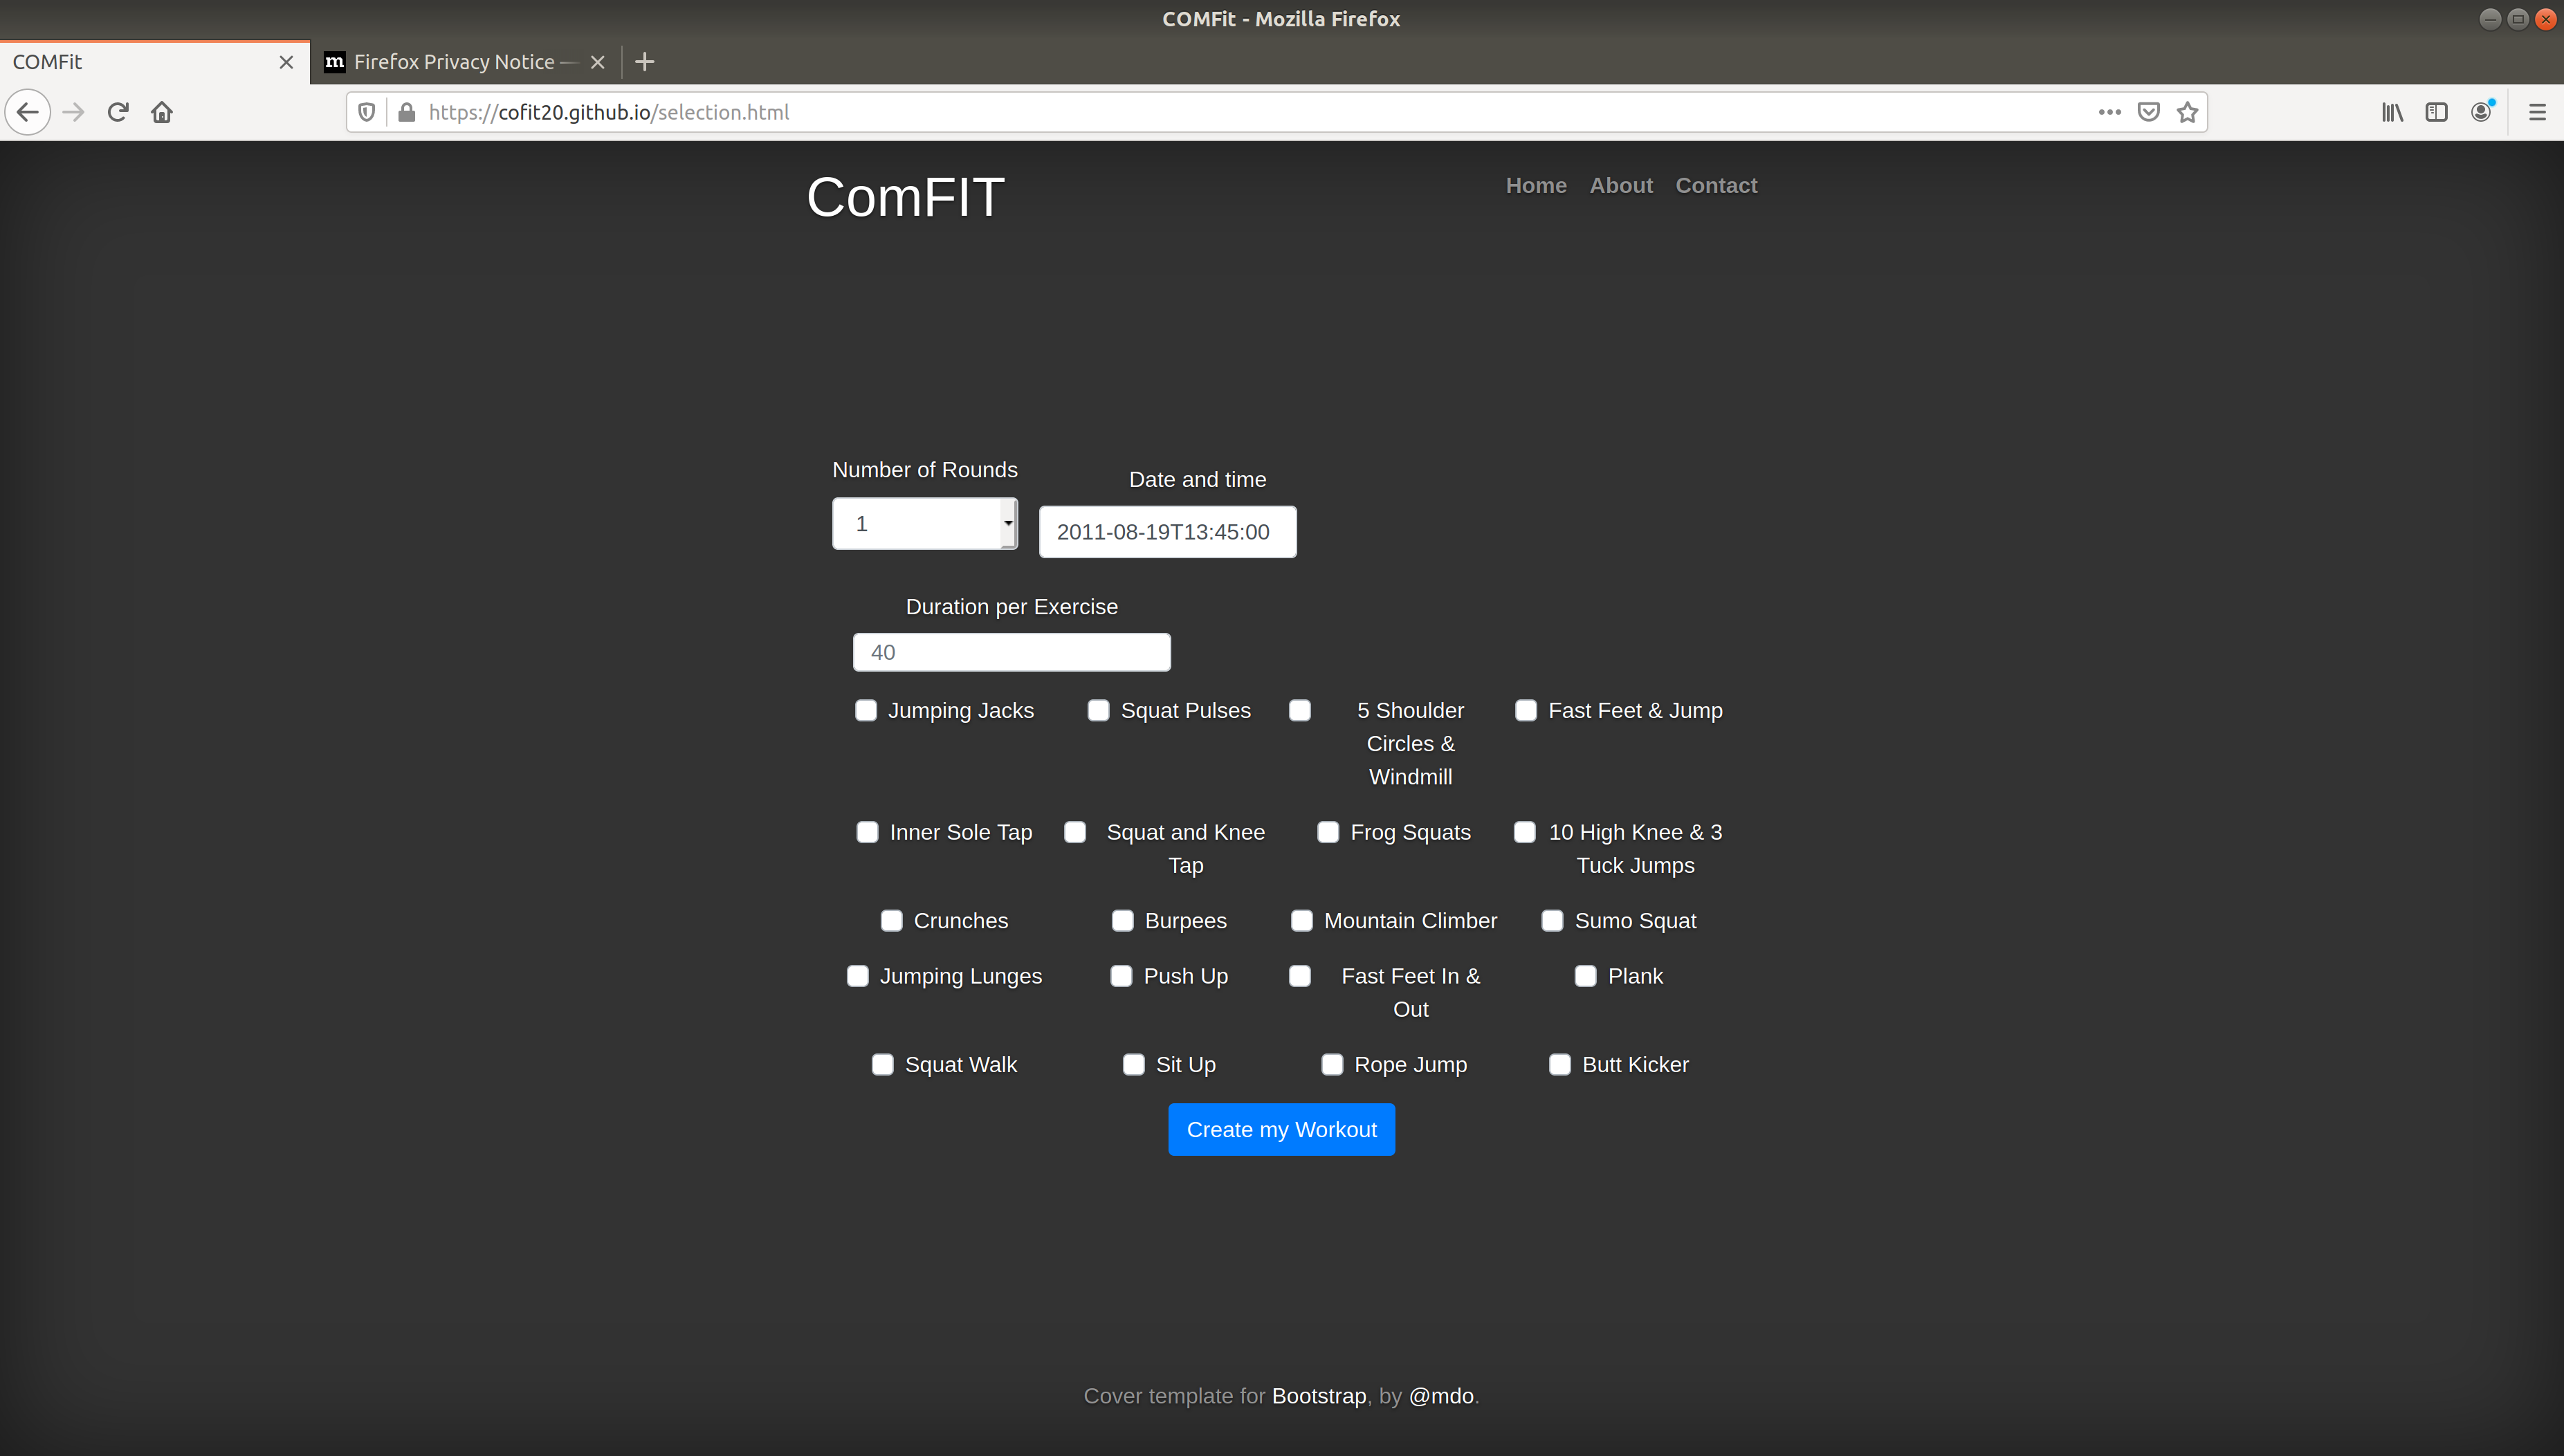Switch to the Firefox Privacy Notice tab

[x=455, y=62]
